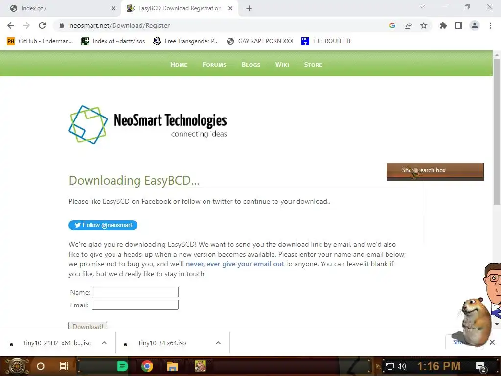The image size is (501, 376).
Task: Open Wiki in the site navigation
Action: tap(282, 65)
